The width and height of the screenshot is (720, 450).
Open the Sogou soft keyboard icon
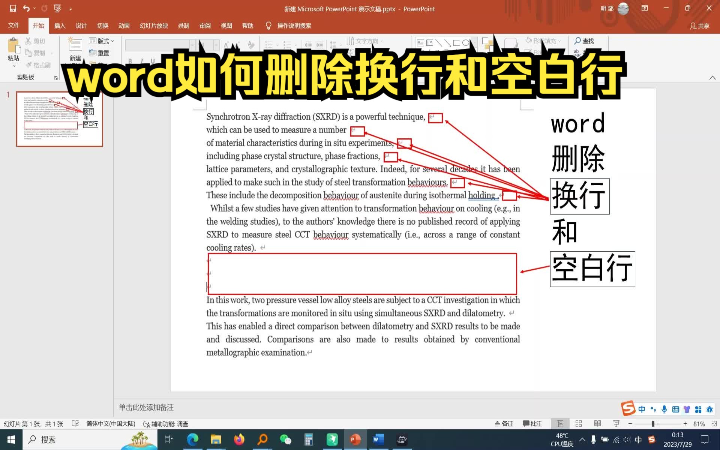point(675,409)
